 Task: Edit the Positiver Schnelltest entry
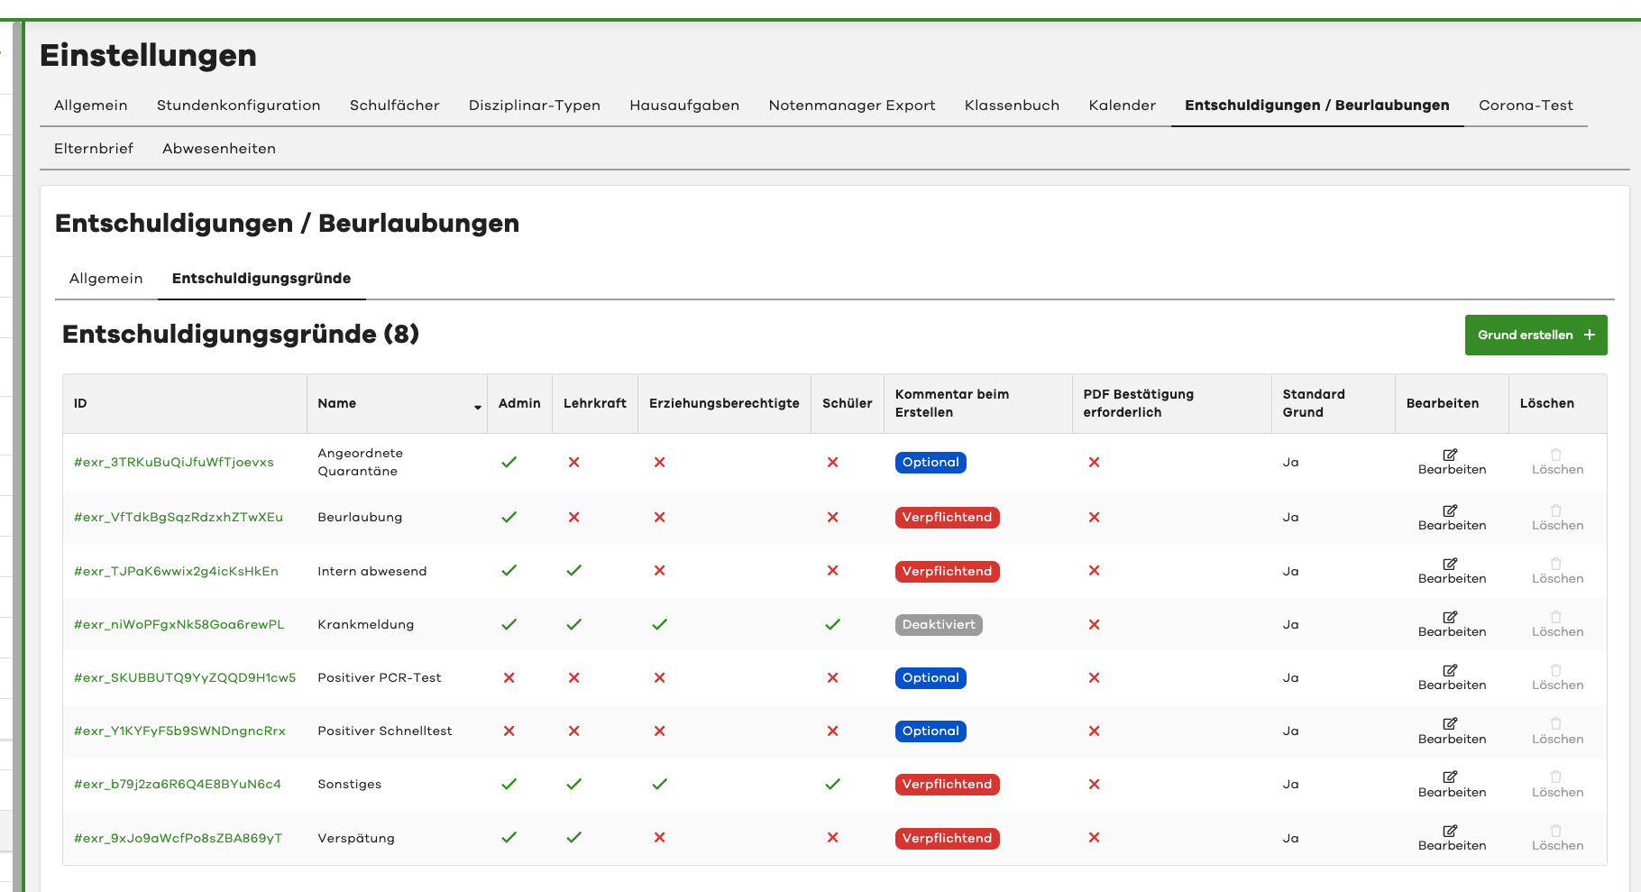coord(1450,723)
